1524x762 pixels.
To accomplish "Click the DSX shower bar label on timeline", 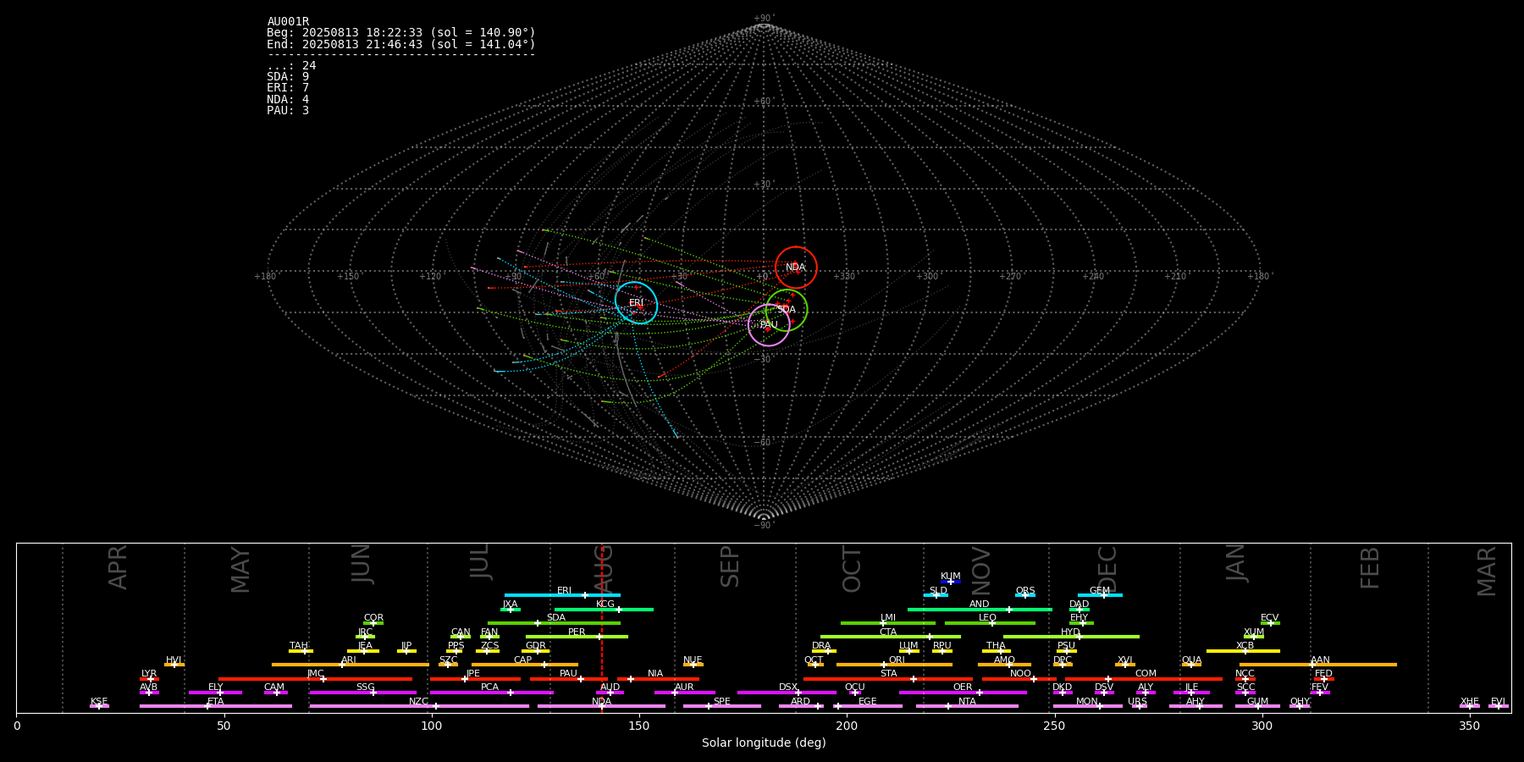I will [788, 687].
